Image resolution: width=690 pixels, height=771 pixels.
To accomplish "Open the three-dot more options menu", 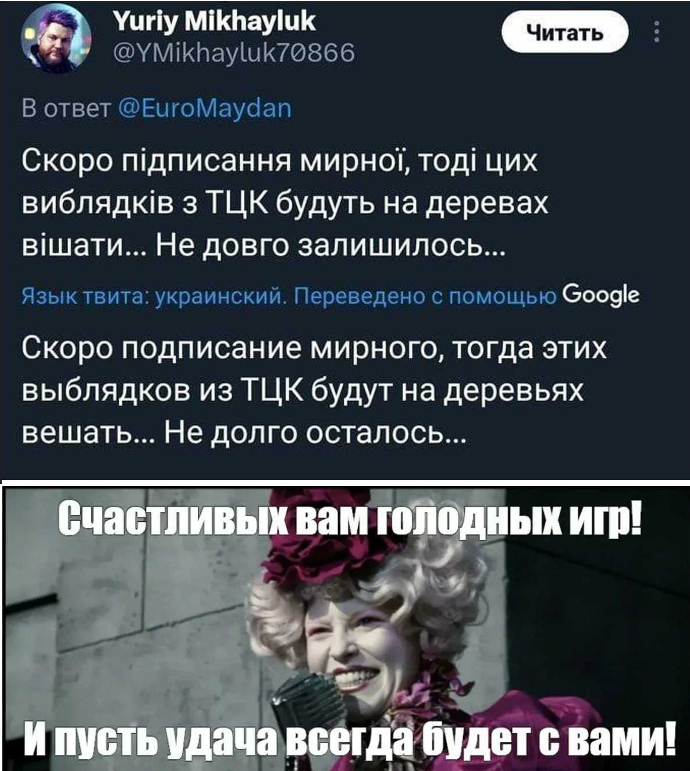I will click(x=657, y=33).
